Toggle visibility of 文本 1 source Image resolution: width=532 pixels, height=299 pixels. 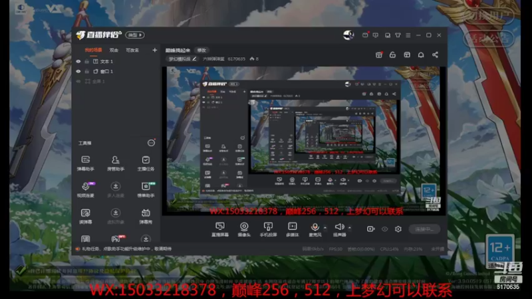(x=78, y=61)
